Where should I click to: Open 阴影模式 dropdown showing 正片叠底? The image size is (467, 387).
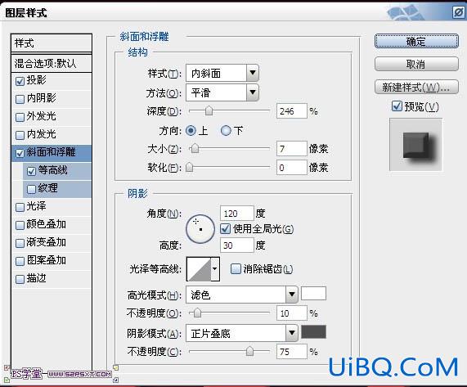tap(241, 333)
